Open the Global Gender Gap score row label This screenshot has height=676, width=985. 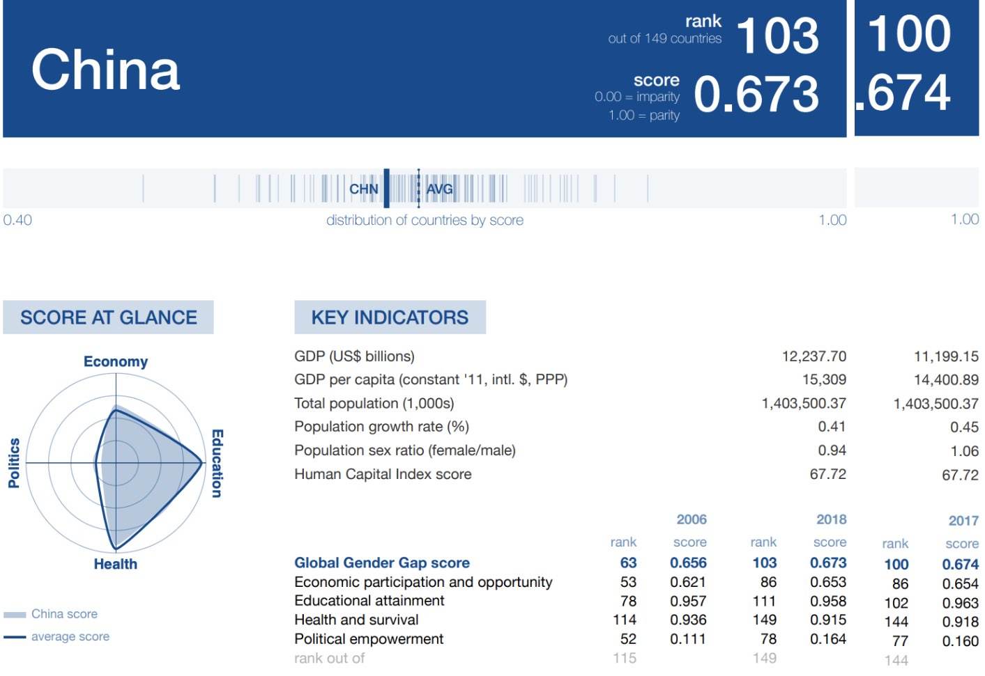coord(382,563)
